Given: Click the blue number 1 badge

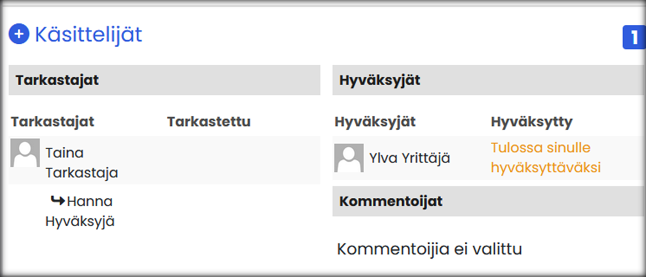Looking at the screenshot, I should [634, 37].
